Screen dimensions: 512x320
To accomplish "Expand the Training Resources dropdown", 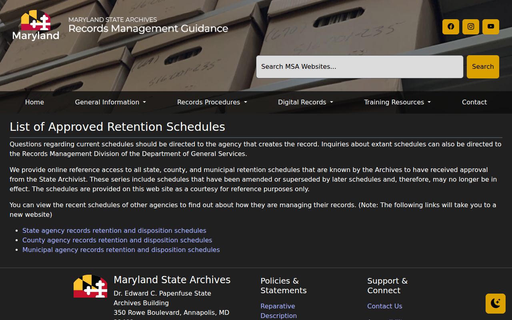I will tap(397, 102).
